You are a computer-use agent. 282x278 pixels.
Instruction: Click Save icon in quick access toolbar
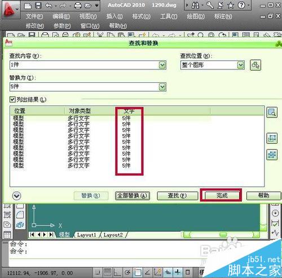click(38, 6)
